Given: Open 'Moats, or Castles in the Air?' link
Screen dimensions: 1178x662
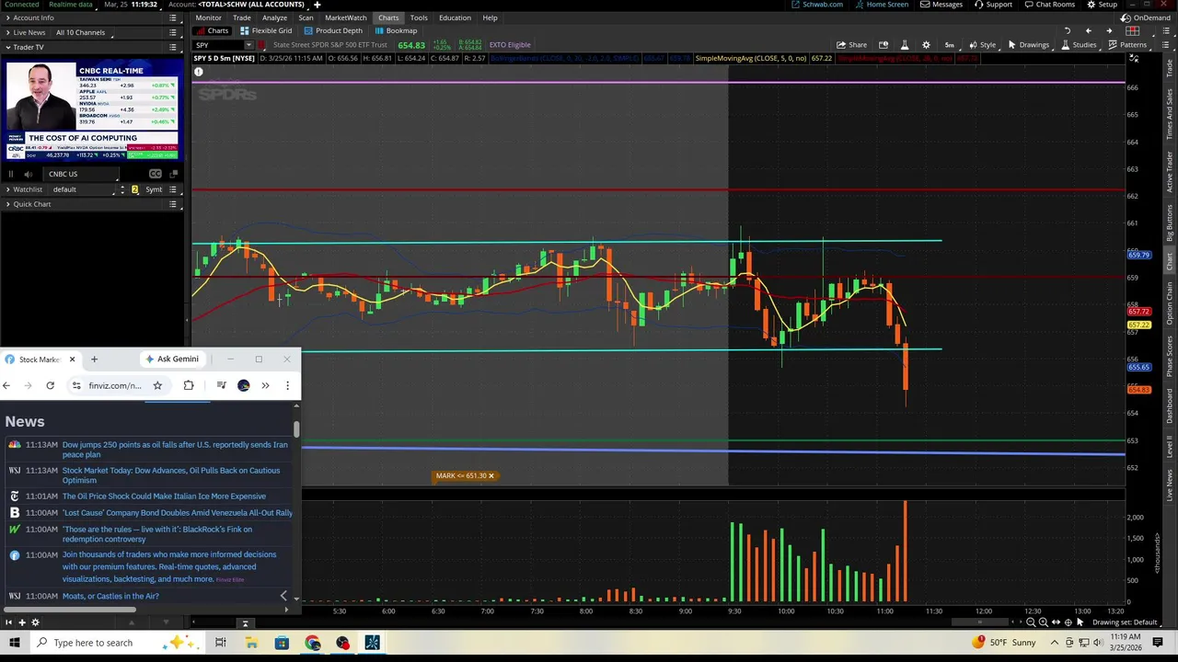Looking at the screenshot, I should 110,597.
